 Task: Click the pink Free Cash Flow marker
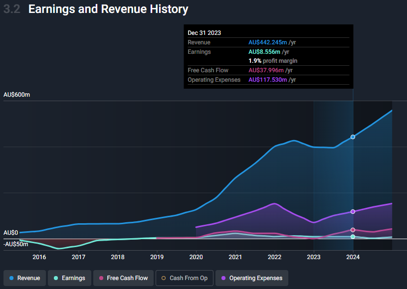pos(353,230)
